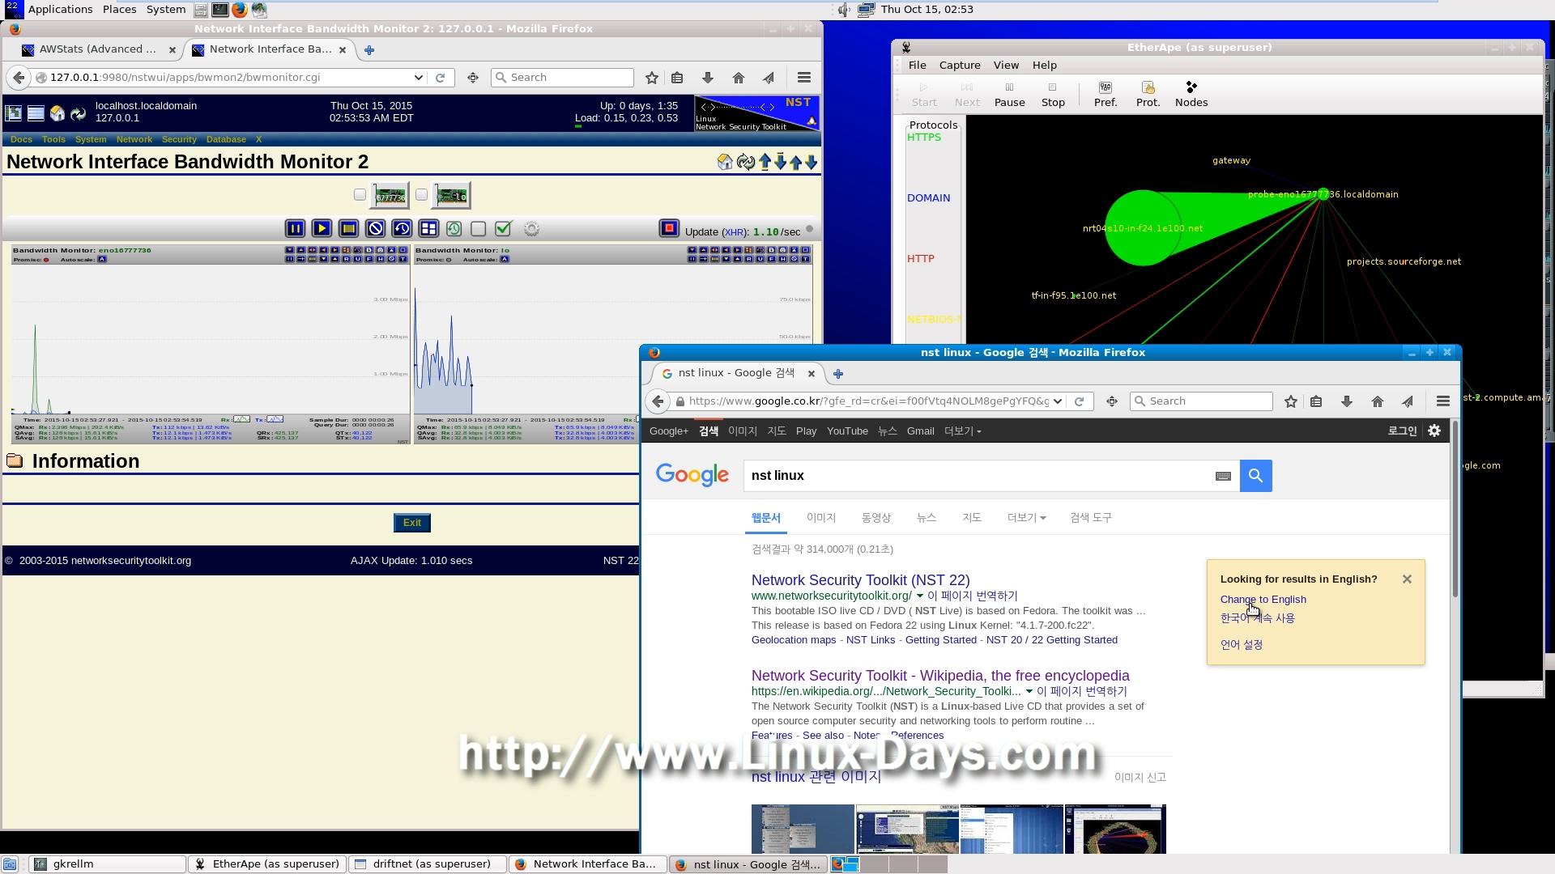Switch to 이미지 search results tab
1555x874 pixels.
click(820, 518)
